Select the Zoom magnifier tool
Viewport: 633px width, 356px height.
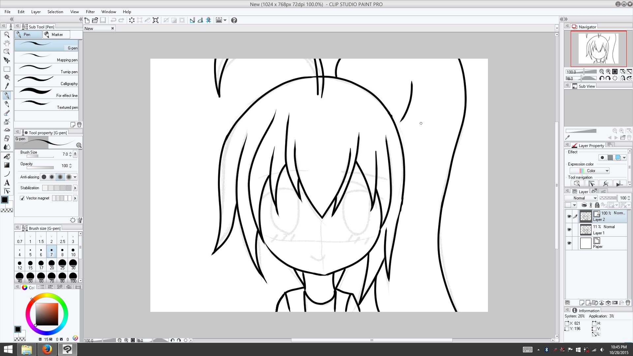click(7, 35)
